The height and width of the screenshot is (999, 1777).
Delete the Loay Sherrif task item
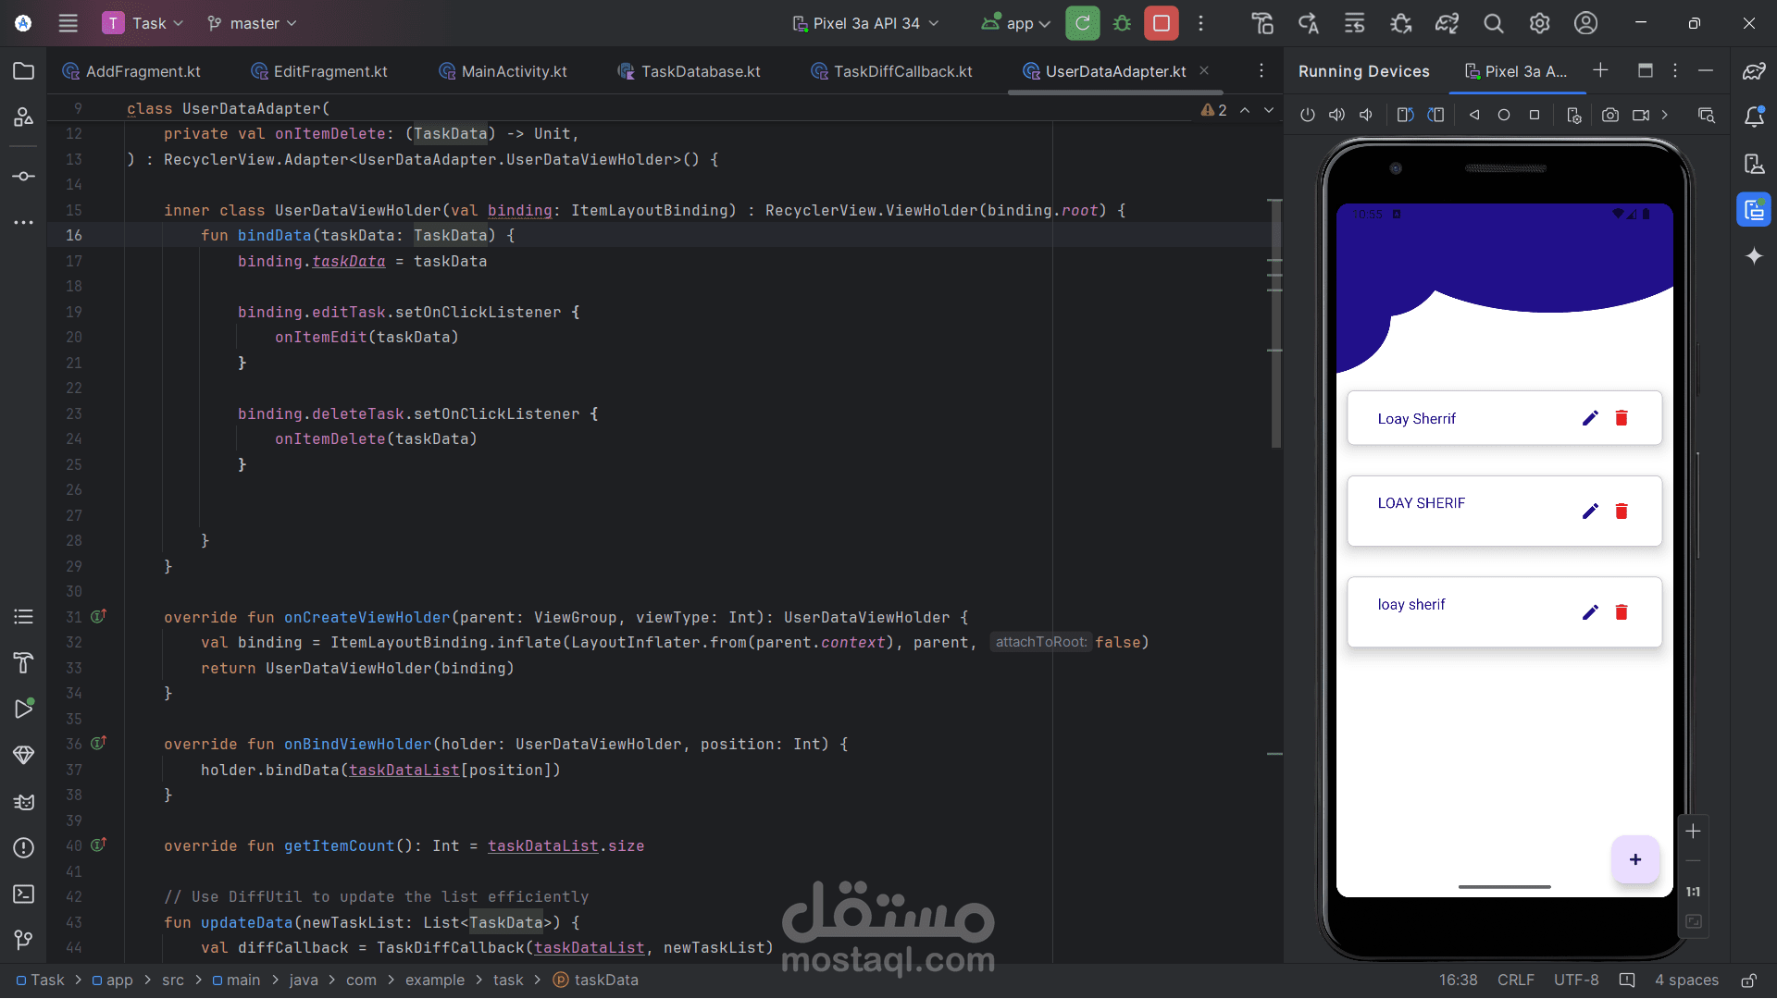[x=1621, y=418]
